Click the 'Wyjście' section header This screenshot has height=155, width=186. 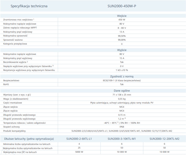click(x=122, y=50)
